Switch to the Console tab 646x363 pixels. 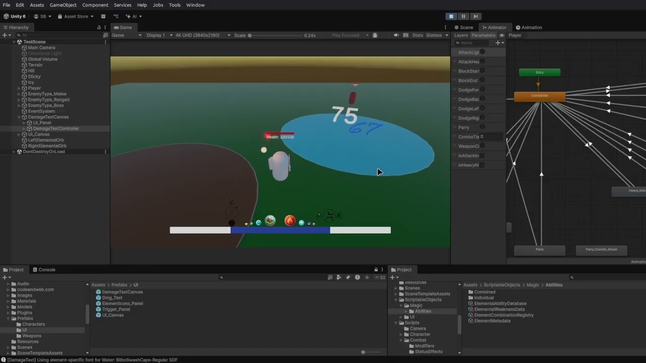coord(44,270)
